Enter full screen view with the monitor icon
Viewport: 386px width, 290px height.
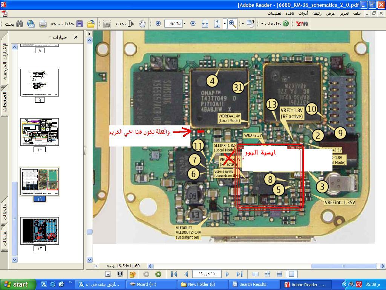coord(120,274)
